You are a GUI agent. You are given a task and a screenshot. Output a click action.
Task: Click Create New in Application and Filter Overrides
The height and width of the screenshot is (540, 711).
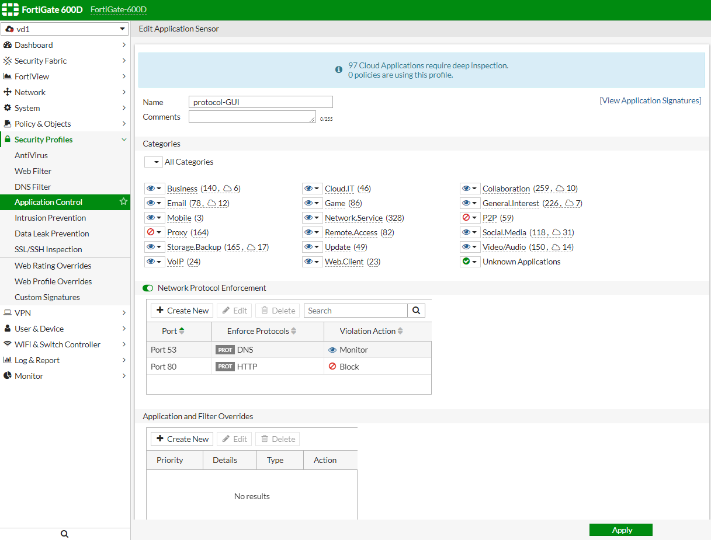182,439
